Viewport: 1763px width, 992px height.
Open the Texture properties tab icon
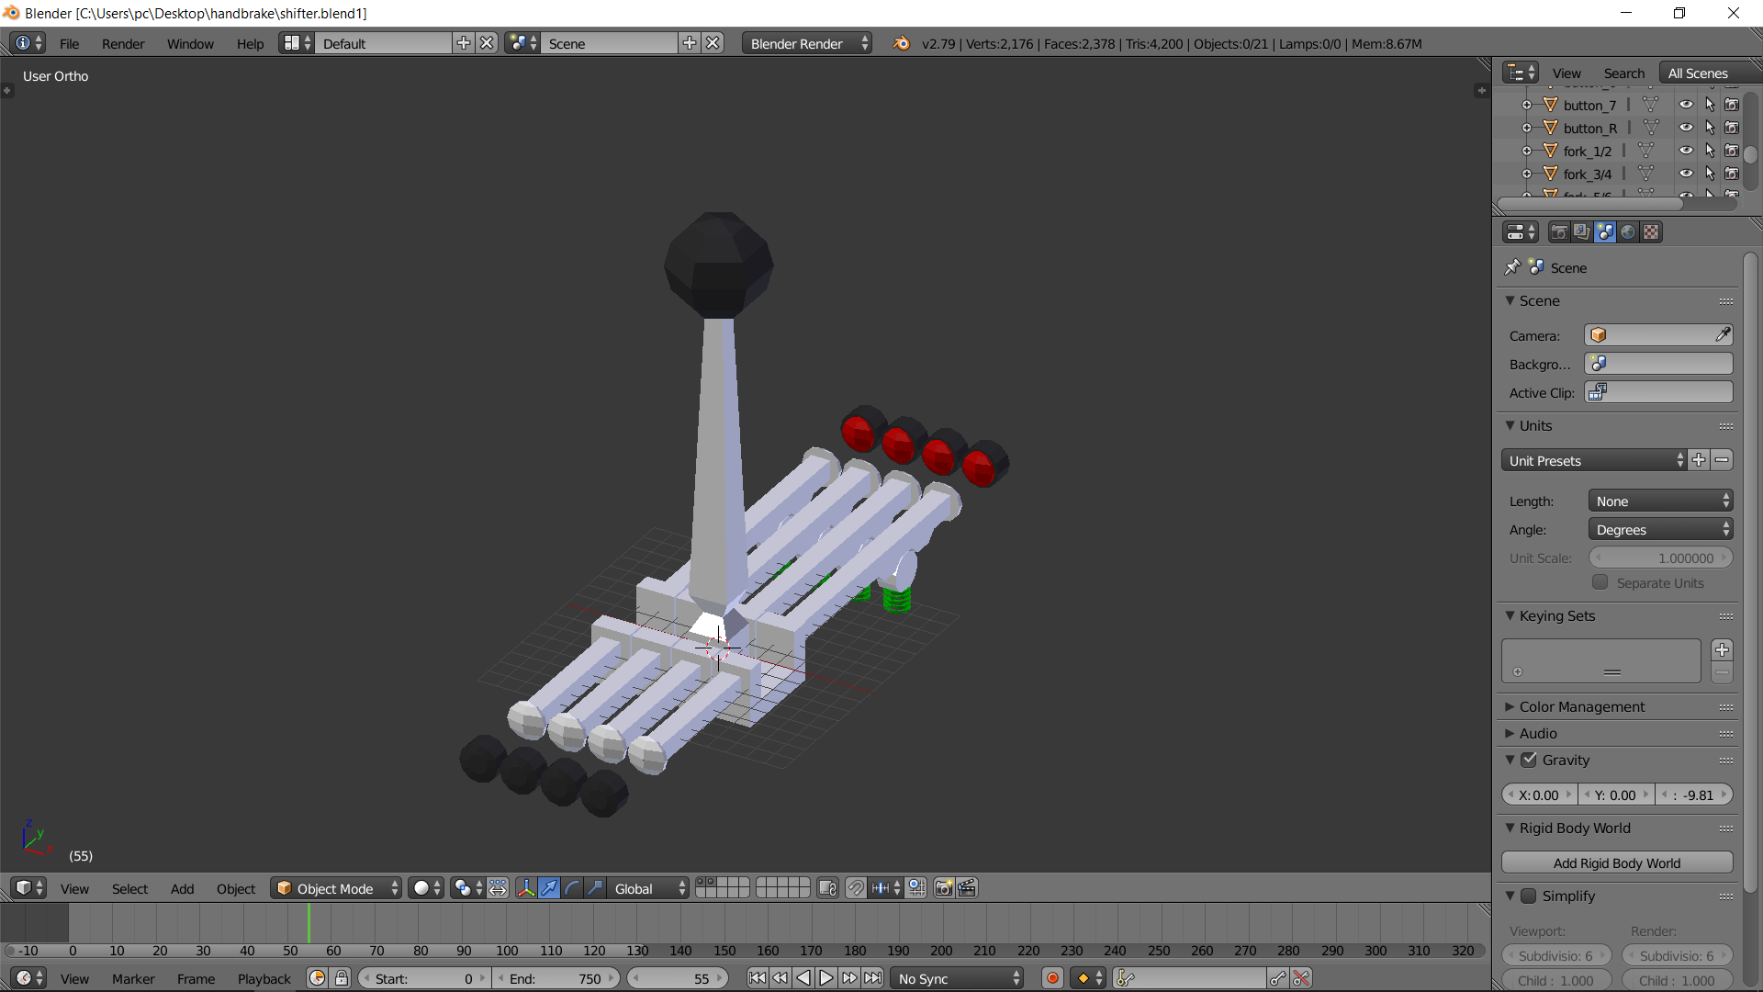[x=1651, y=232]
